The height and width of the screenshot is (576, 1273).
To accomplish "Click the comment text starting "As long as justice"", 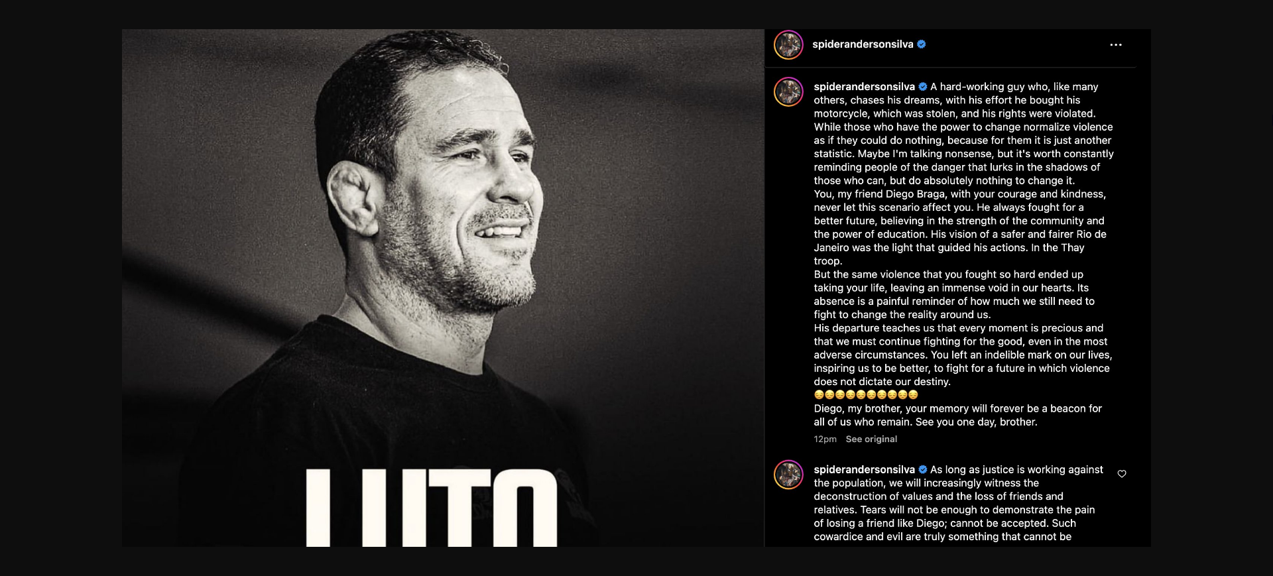I will [953, 503].
